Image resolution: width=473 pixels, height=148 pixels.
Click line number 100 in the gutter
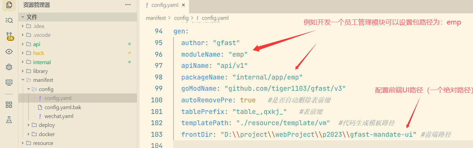point(157,100)
